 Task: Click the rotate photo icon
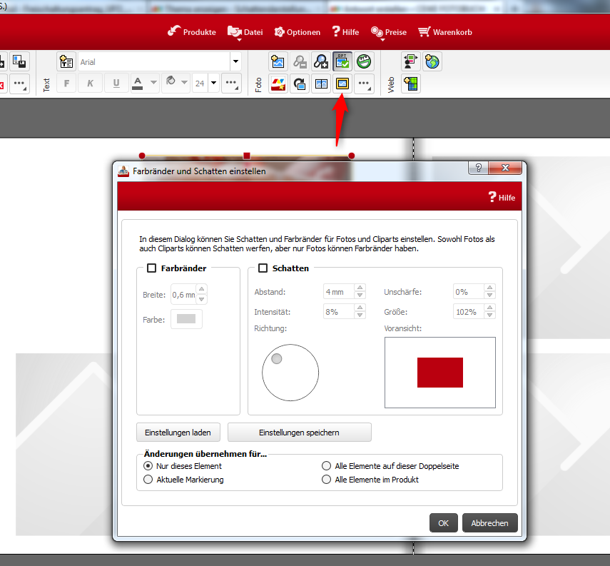coord(300,84)
